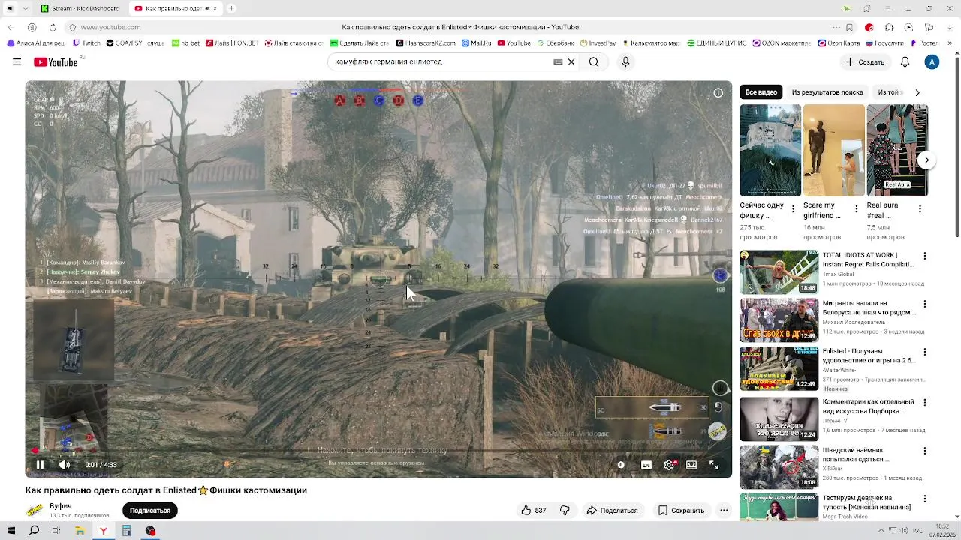Advance the Shorts shelf with its next arrow
Viewport: 961px width, 540px height.
926,160
